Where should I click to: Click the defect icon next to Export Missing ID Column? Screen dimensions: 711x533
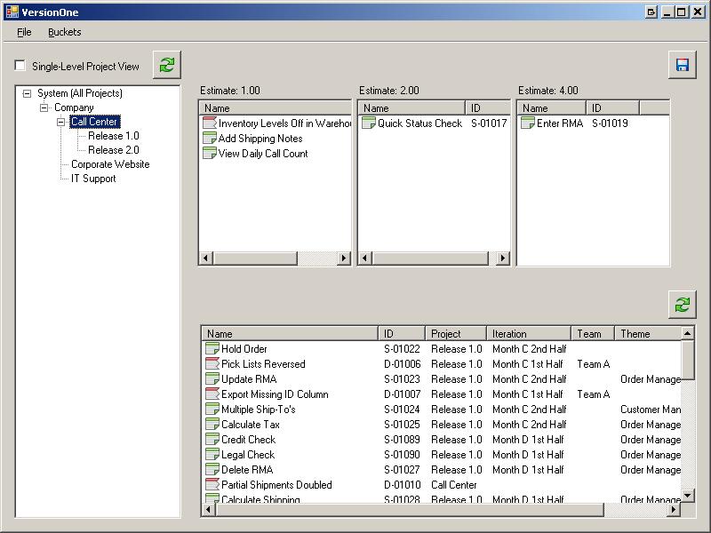tap(212, 394)
